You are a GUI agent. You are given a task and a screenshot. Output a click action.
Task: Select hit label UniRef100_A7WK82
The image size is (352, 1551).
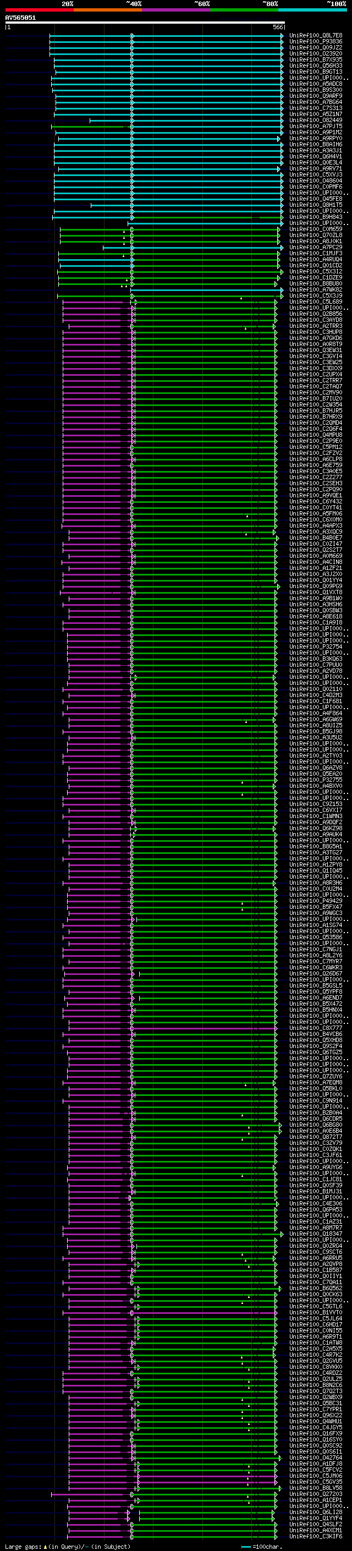tap(315, 289)
